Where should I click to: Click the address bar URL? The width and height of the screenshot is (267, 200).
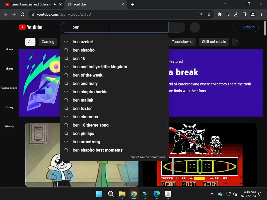(64, 15)
